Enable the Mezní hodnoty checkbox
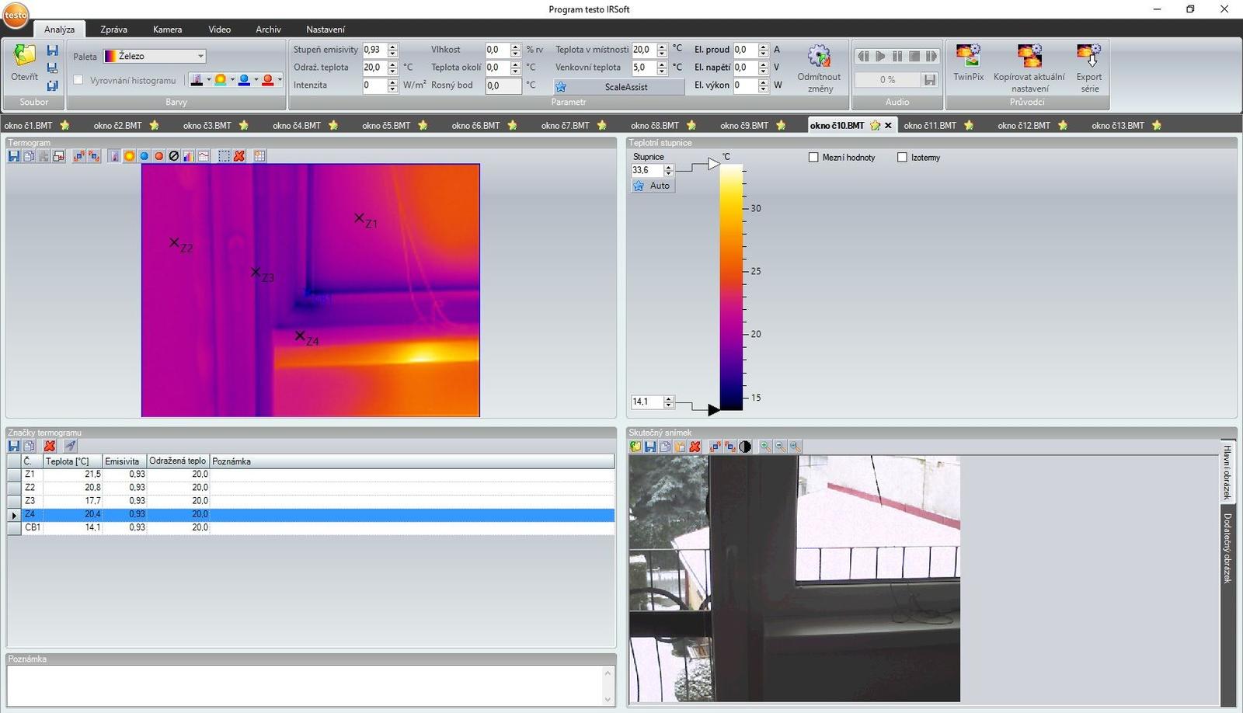The width and height of the screenshot is (1243, 713). pos(813,158)
